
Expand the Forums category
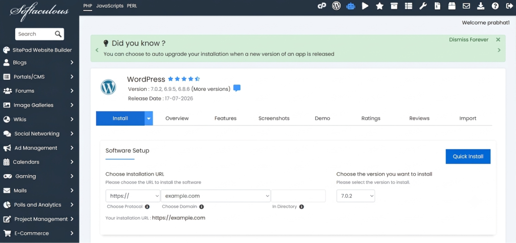click(39, 91)
